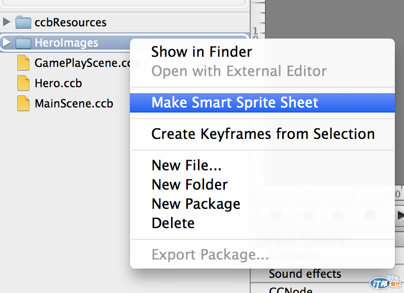Choose Create Keyframes from Selection
Image resolution: width=404 pixels, height=293 pixels.
tap(263, 134)
